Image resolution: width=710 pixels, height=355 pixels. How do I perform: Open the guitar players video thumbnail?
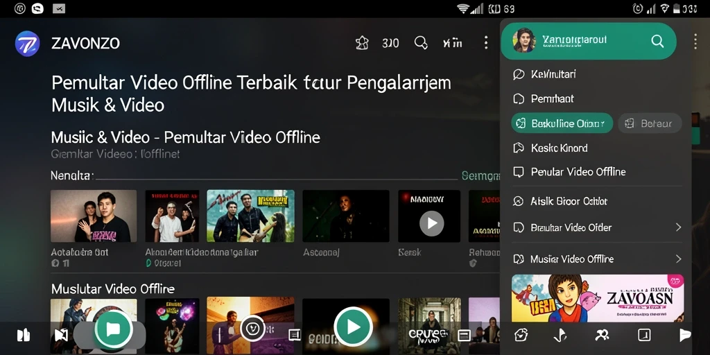pyautogui.click(x=250, y=216)
